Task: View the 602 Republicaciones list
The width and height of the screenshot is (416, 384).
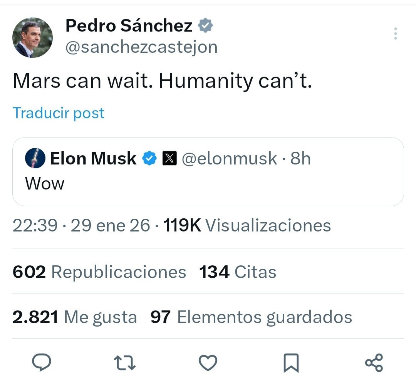Action: (99, 272)
